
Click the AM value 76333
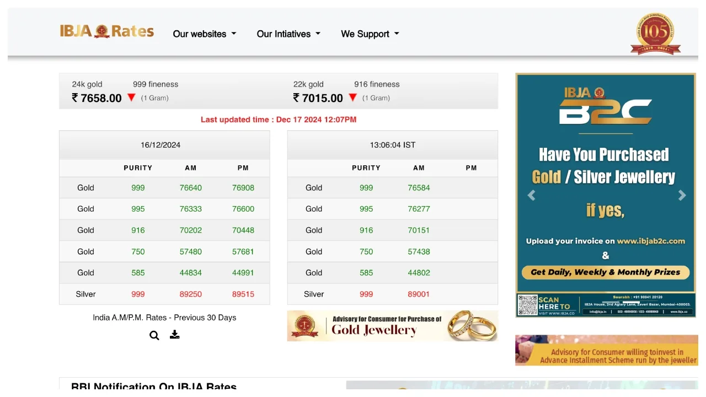click(191, 209)
